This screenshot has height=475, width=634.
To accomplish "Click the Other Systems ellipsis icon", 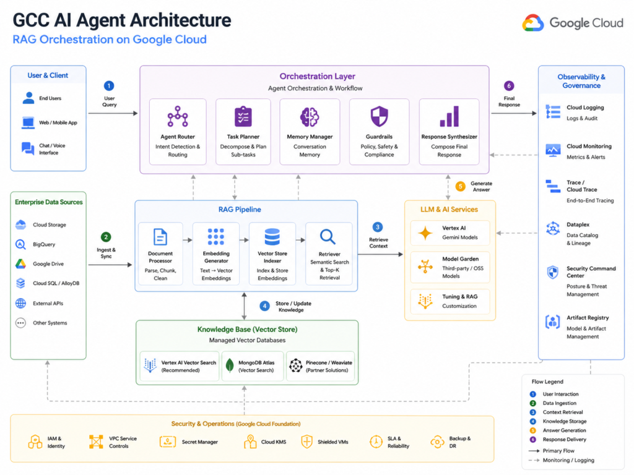I will click(x=20, y=323).
